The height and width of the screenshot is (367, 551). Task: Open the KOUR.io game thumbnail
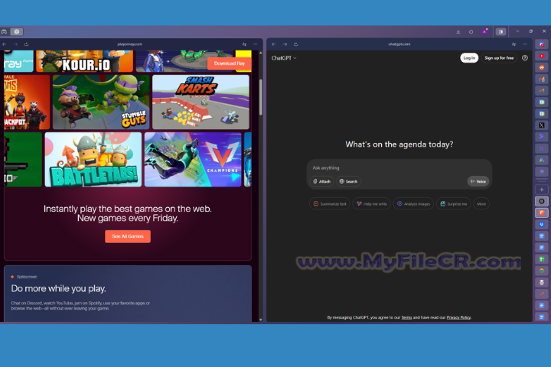tap(85, 61)
